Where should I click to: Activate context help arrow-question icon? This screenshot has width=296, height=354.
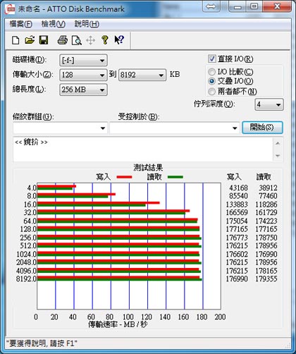(x=119, y=40)
